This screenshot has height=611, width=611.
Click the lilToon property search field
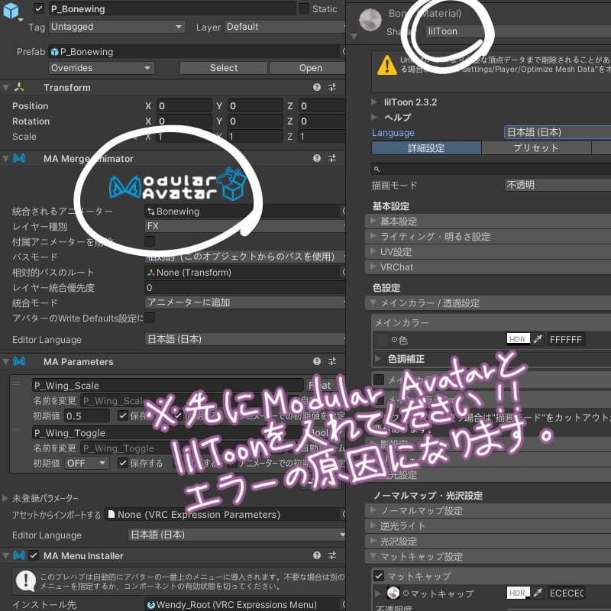(x=490, y=169)
